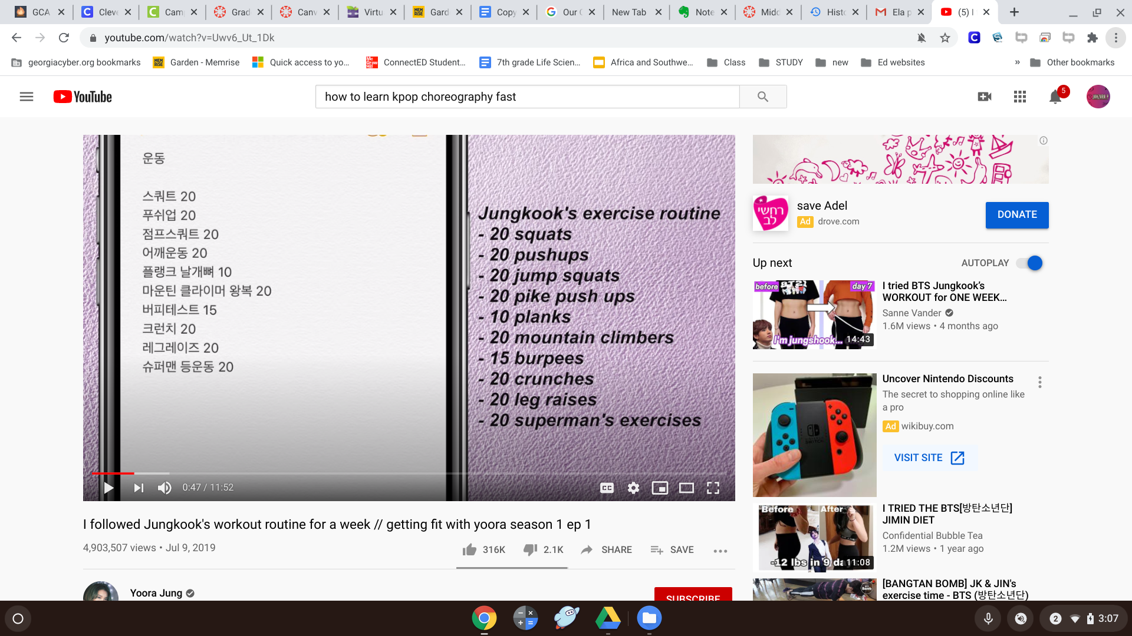1132x636 pixels.
Task: Click the DONATE button on the ad
Action: coord(1017,215)
